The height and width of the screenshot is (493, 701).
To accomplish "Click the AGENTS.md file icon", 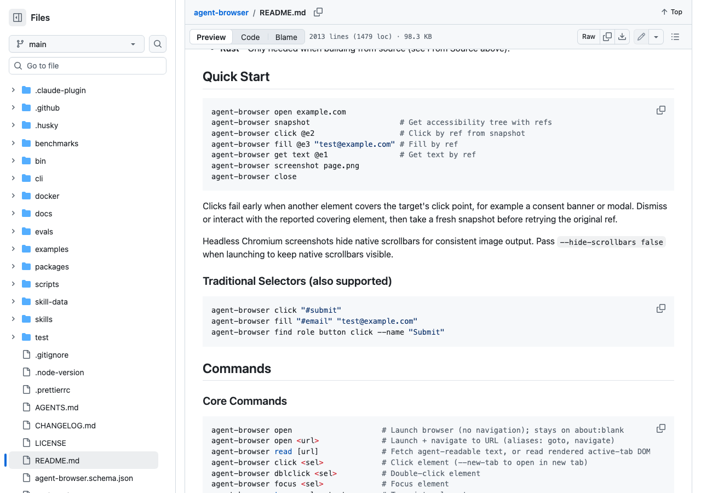I will [x=26, y=407].
